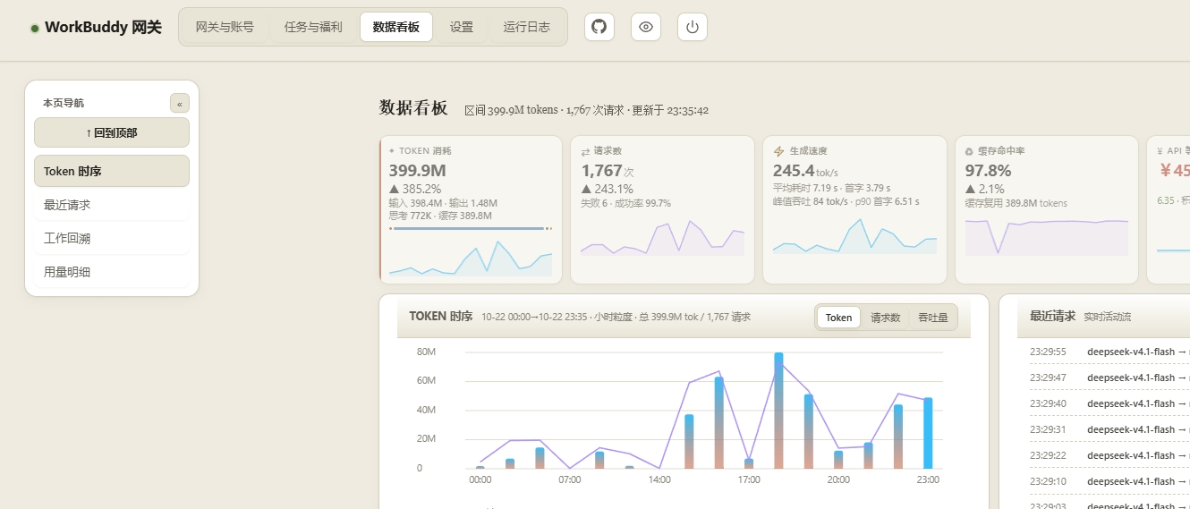Click the TOKEN 时序 panel heading
The width and height of the screenshot is (1190, 509).
click(441, 316)
